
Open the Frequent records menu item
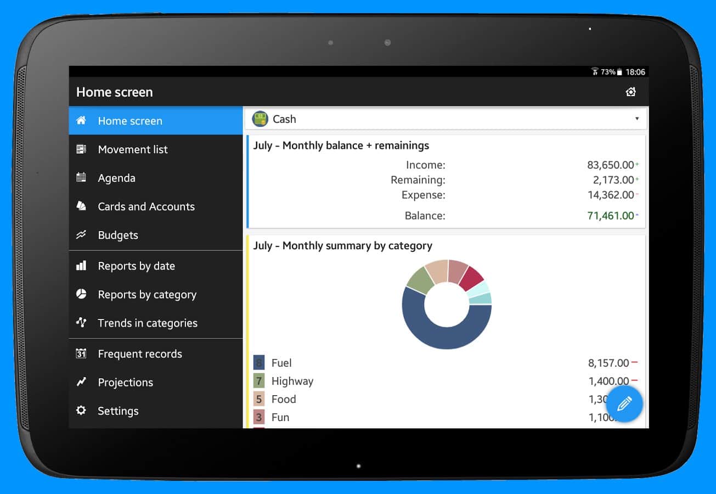click(139, 354)
